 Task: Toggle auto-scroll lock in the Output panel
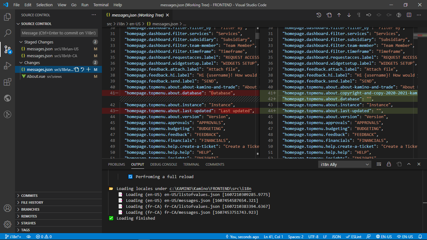pyautogui.click(x=389, y=164)
